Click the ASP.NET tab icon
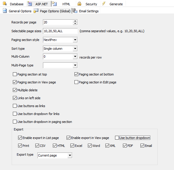 pyautogui.click(x=30, y=4)
